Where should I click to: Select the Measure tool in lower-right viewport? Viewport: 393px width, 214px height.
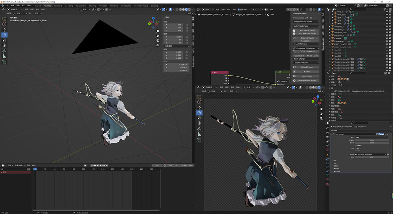coord(199,134)
